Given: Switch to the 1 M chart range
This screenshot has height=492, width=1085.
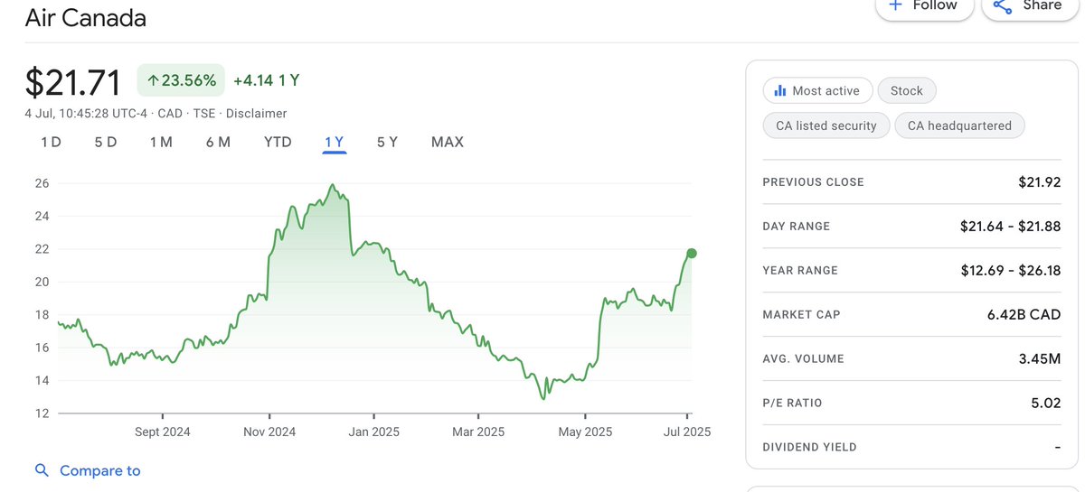Looking at the screenshot, I should pos(161,142).
